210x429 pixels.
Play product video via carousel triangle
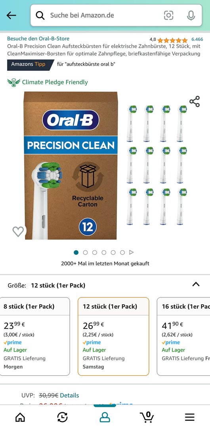[x=132, y=252]
